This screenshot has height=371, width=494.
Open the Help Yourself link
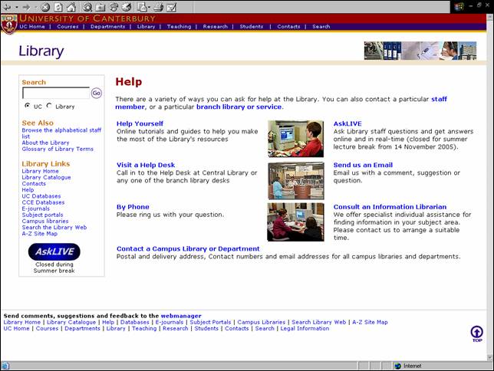tap(140, 123)
